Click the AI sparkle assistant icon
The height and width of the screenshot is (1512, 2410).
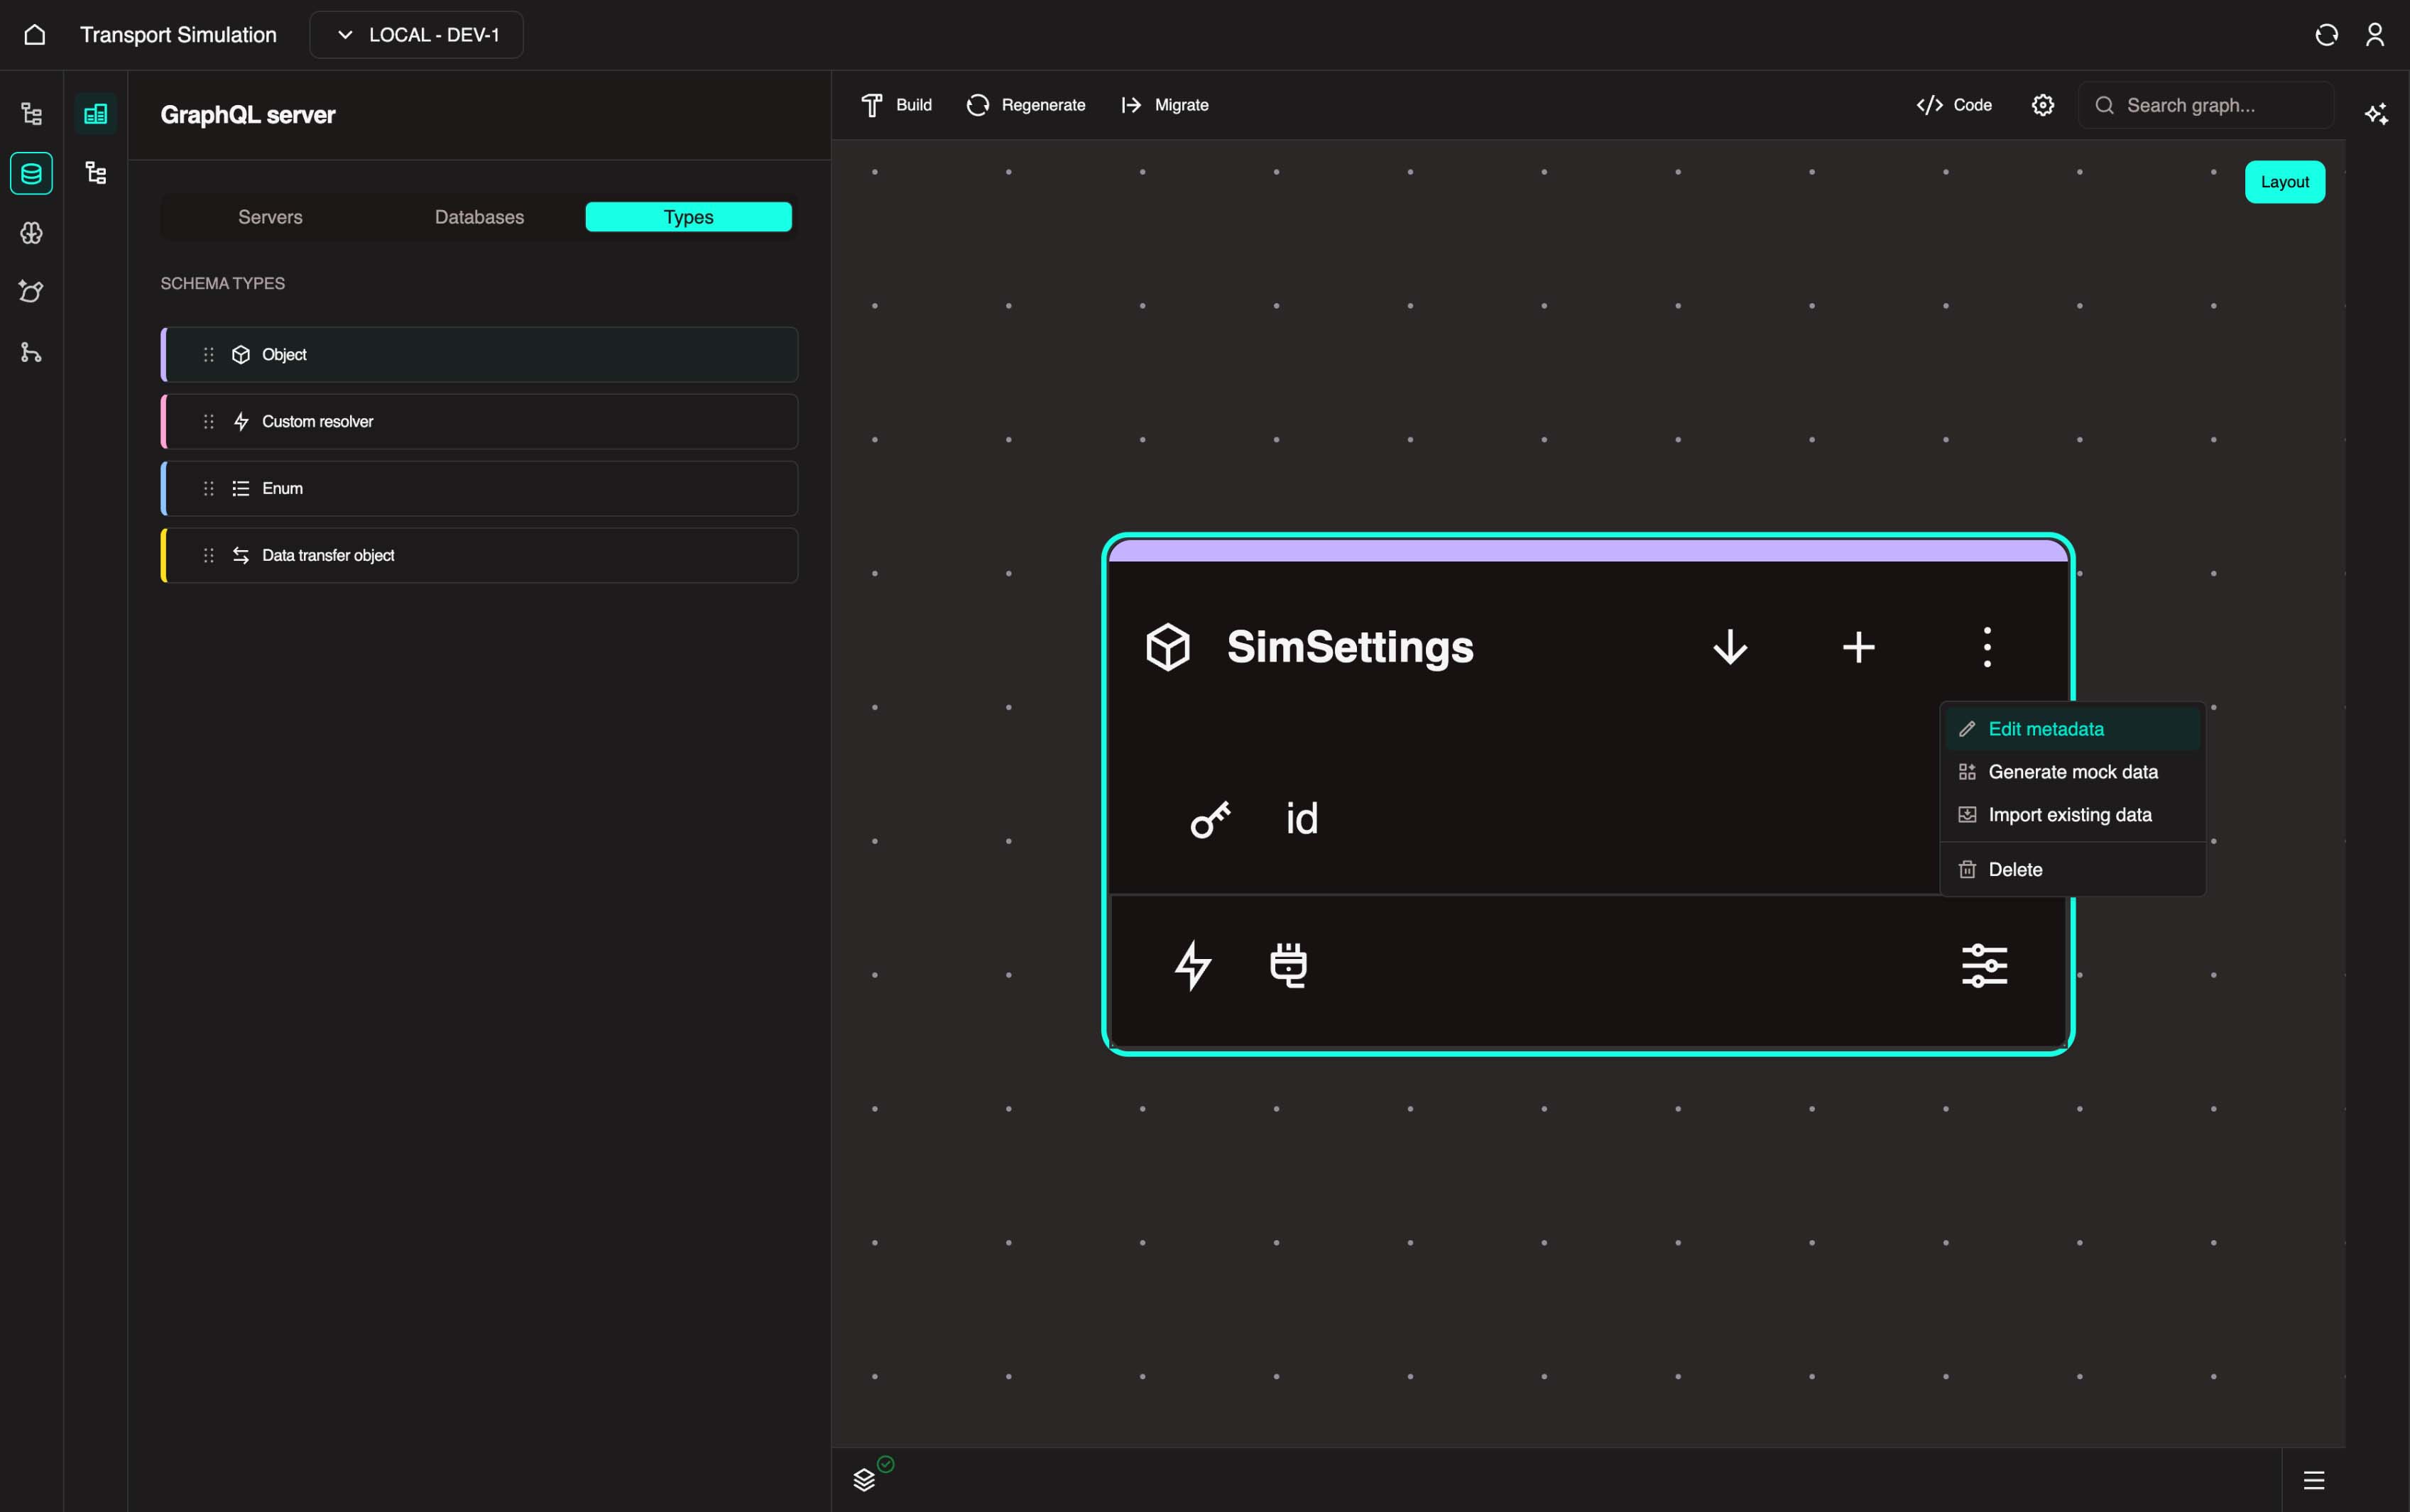[2376, 114]
